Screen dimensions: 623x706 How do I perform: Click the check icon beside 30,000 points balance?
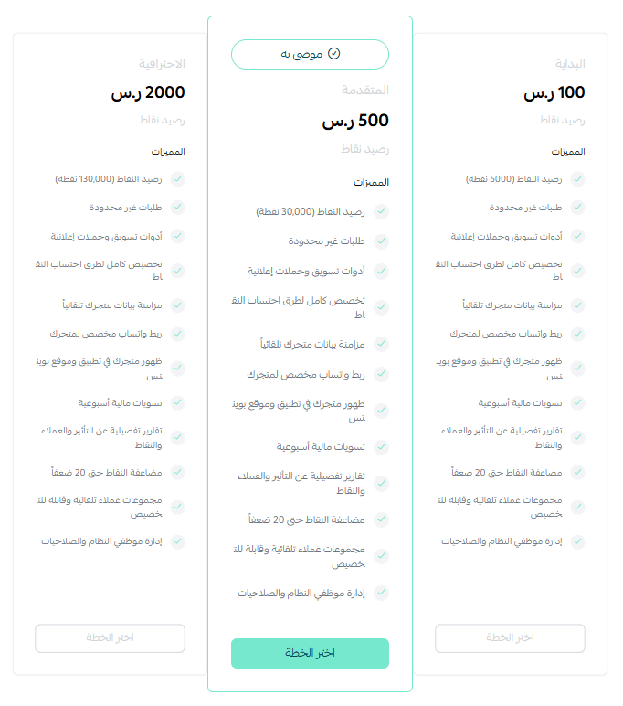(382, 211)
